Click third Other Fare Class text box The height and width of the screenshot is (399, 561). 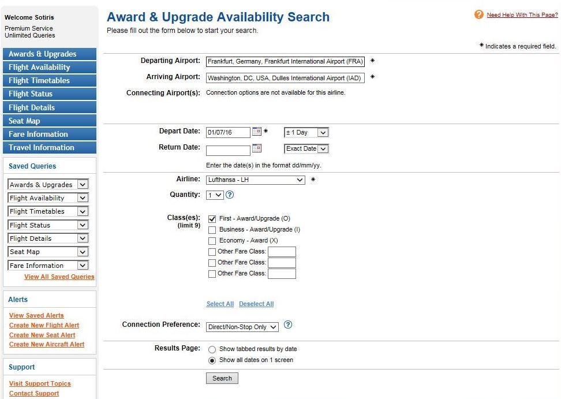click(x=282, y=273)
